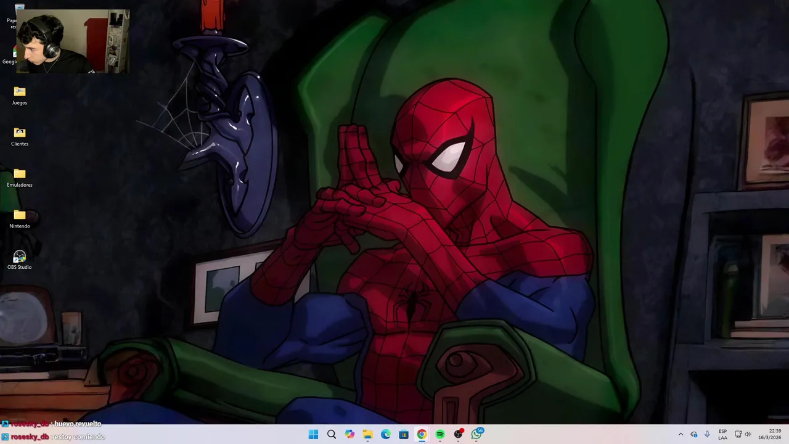Launch OBS Studio desktop shortcut
This screenshot has height=444, width=789.
pos(20,260)
